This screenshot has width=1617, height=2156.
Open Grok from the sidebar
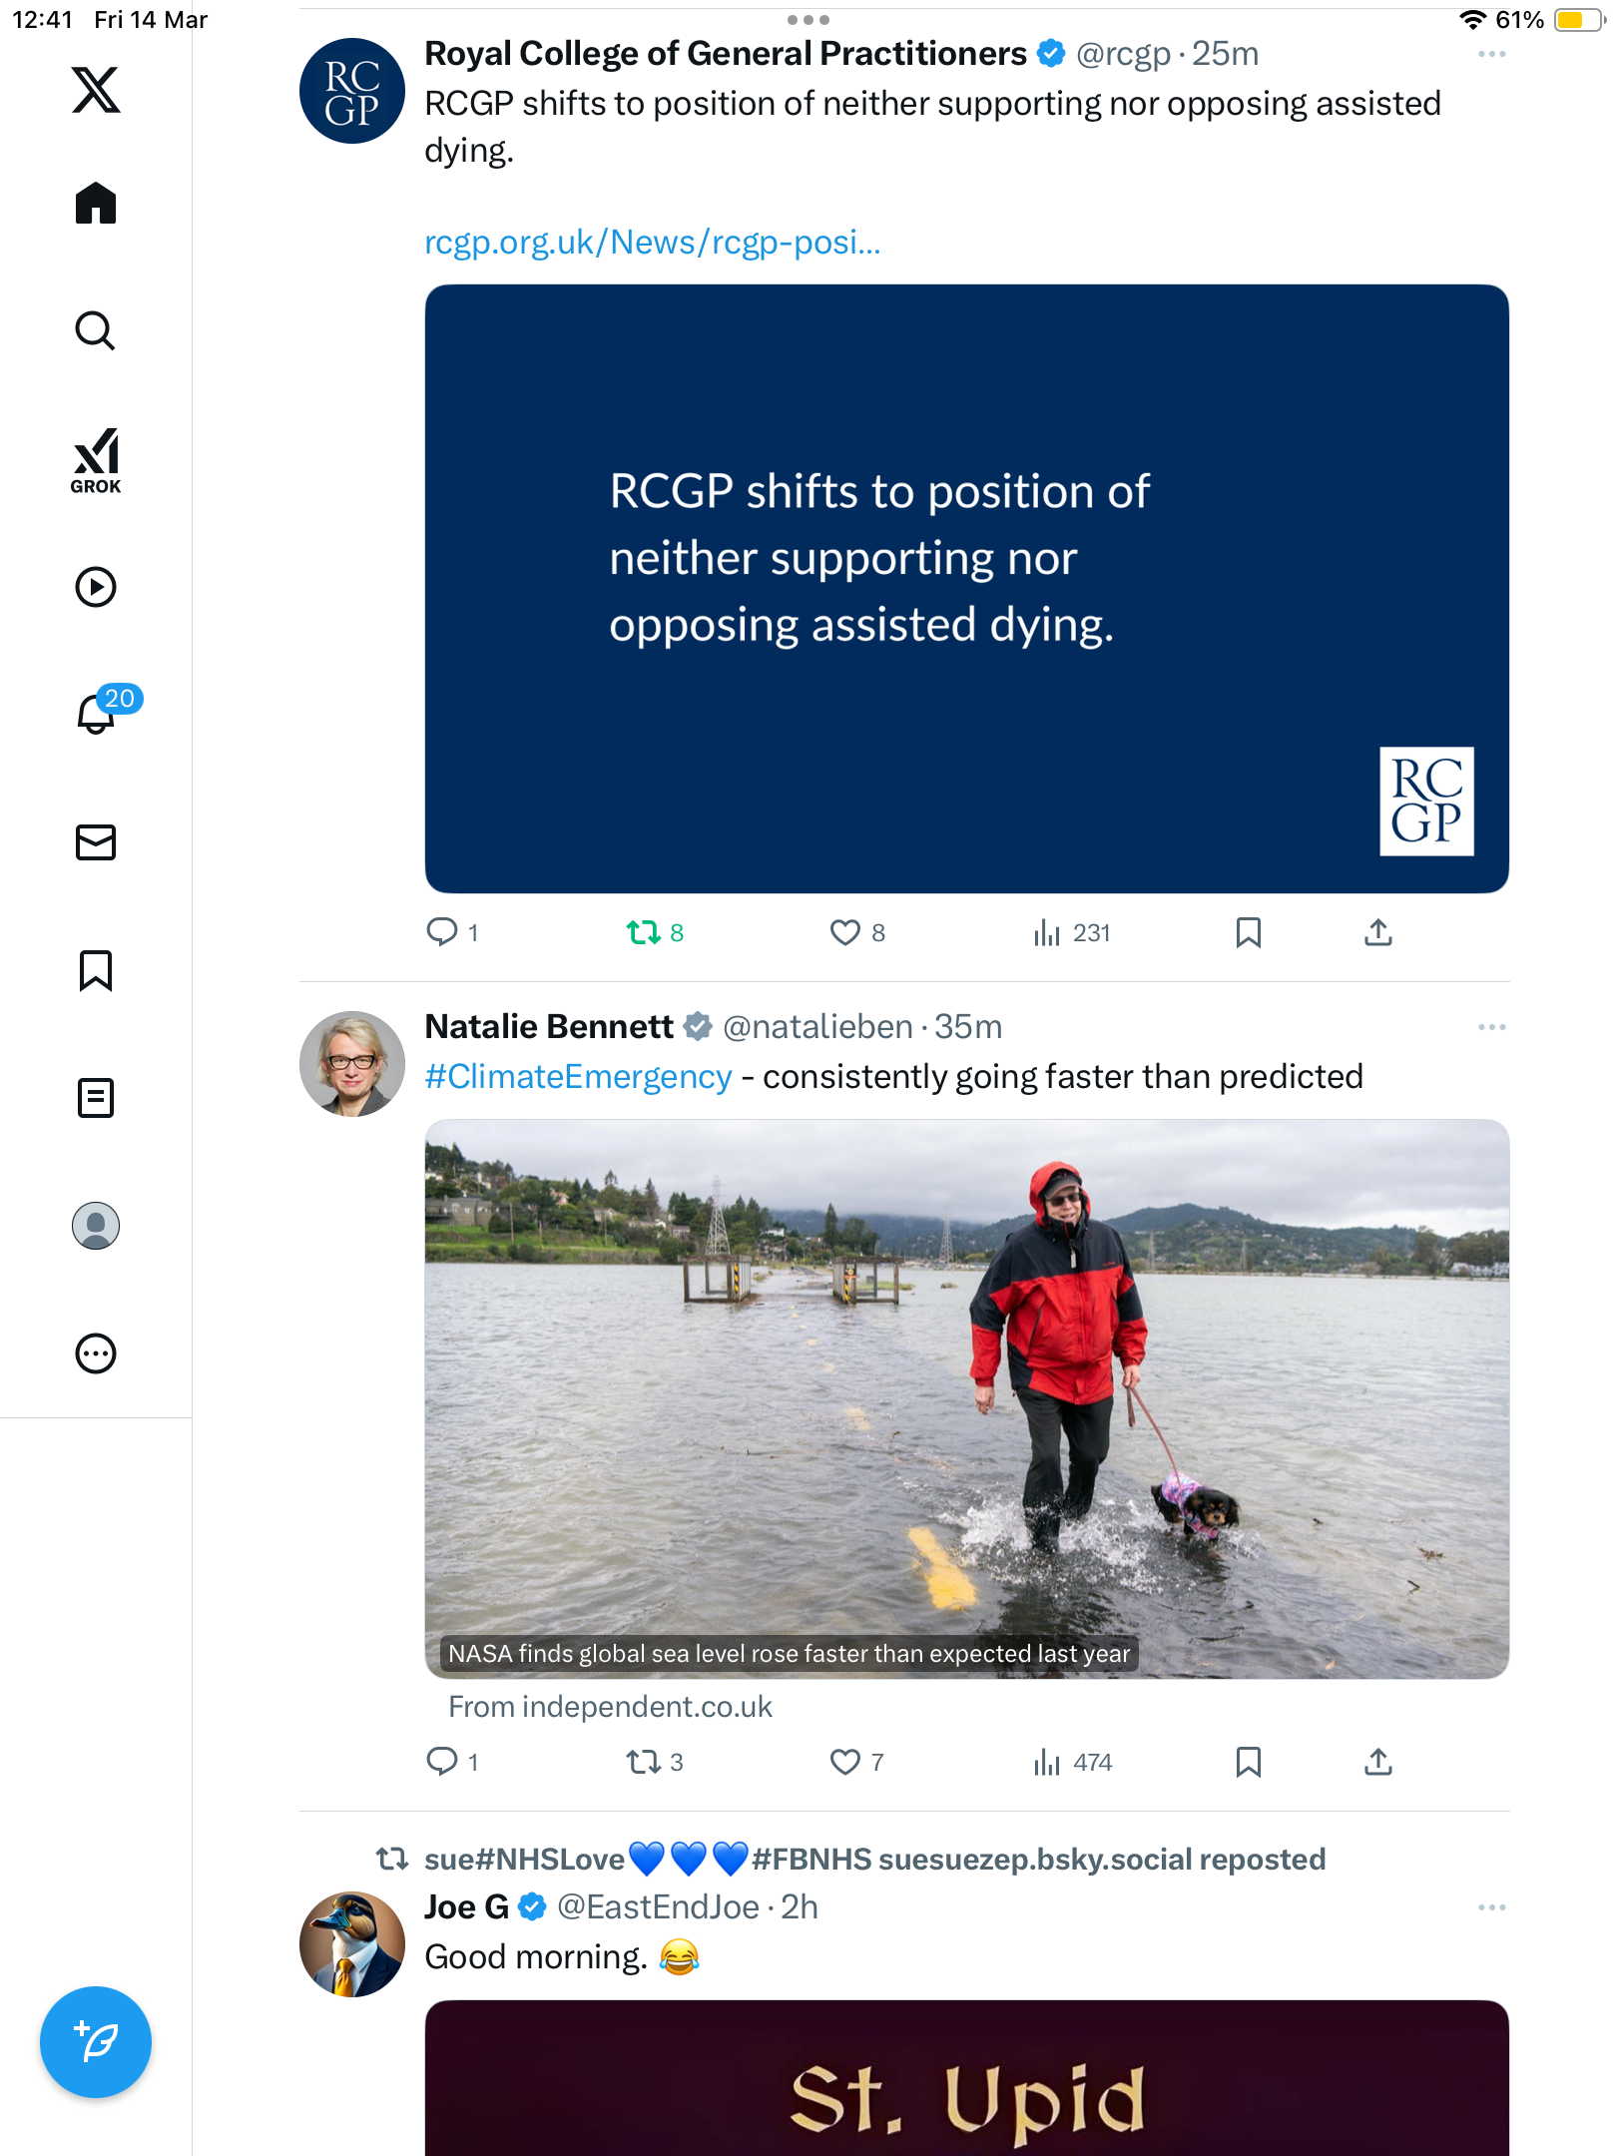(96, 460)
